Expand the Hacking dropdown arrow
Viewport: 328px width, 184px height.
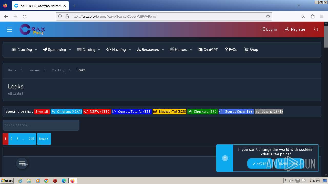[130, 50]
